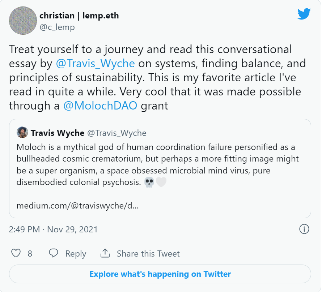The width and height of the screenshot is (322, 292).
Task: Like the tweet with the heart icon
Action: click(16, 253)
